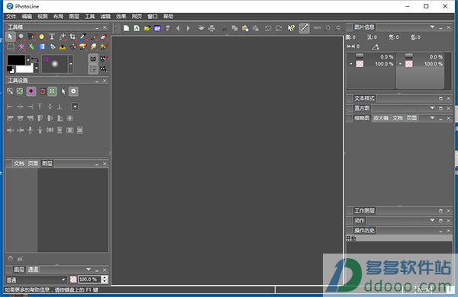The image size is (458, 297).
Task: Reset colors to default black and white
Action: click(x=11, y=70)
